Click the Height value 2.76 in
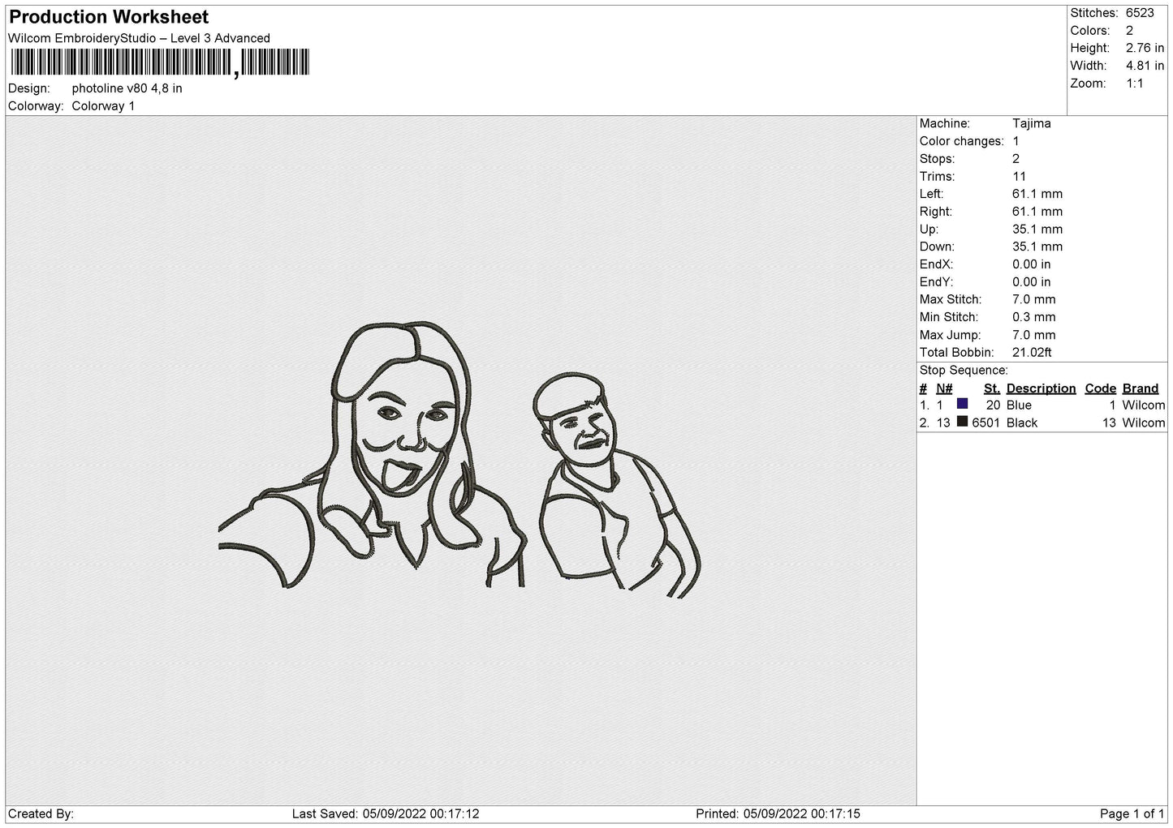Screen dimensions: 1173x828 1145,49
